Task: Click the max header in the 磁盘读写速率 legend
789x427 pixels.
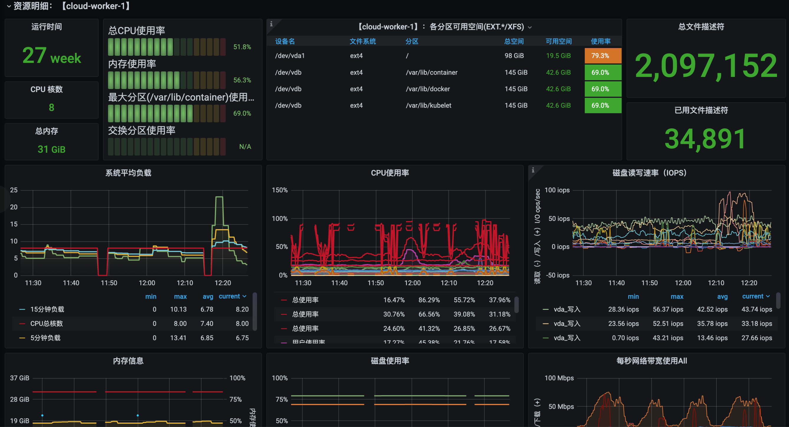Action: click(x=677, y=296)
